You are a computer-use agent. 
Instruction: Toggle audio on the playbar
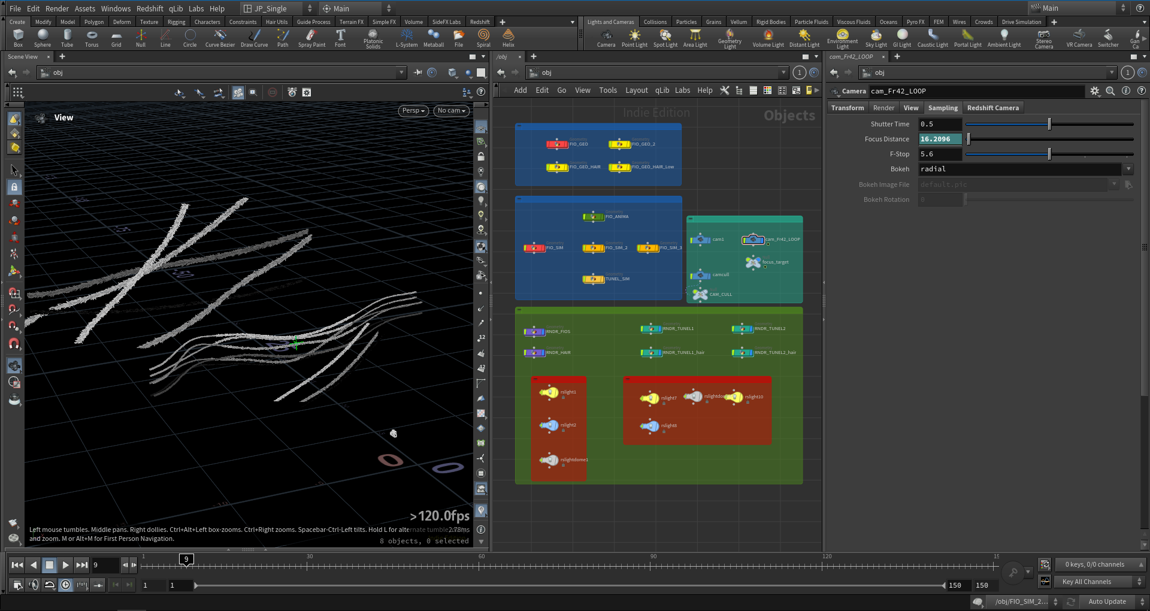pyautogui.click(x=34, y=585)
